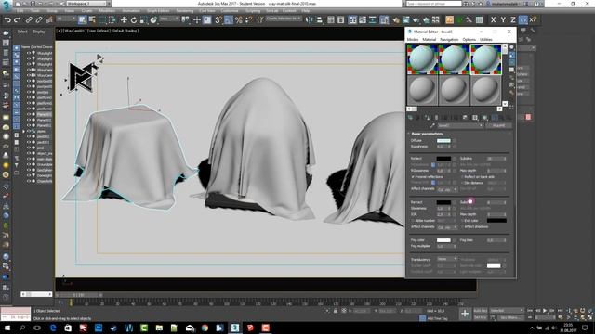Activate the Select and Link tool
This screenshot has width=595, height=334.
click(x=29, y=20)
